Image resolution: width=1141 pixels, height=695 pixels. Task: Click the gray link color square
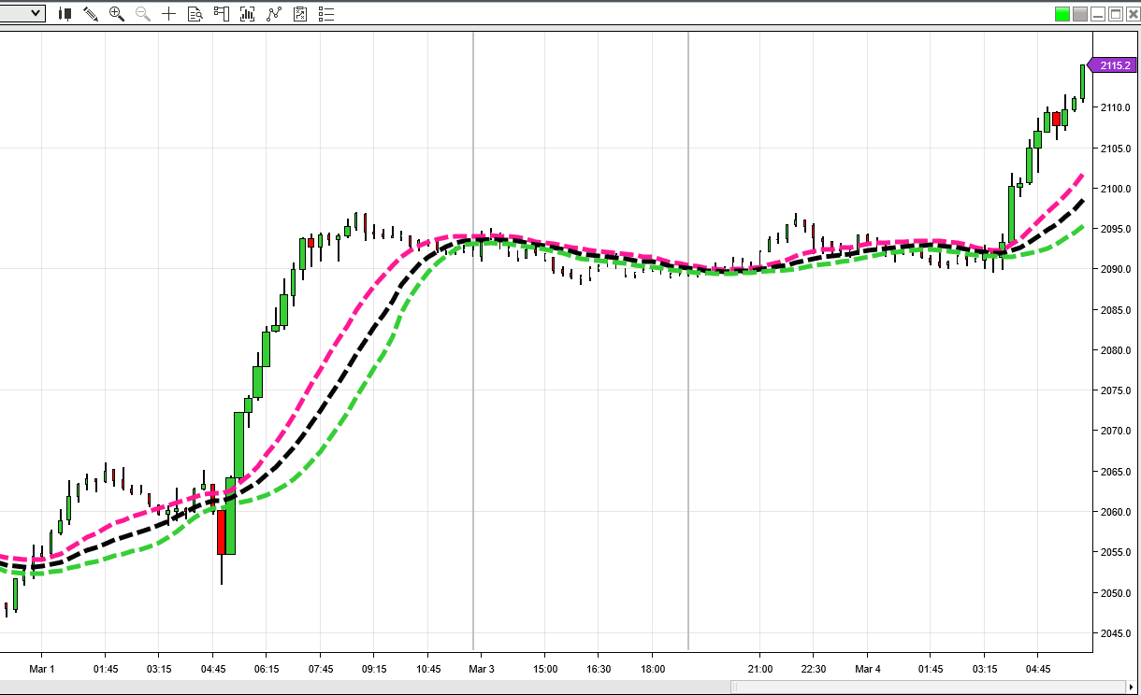[x=1080, y=14]
